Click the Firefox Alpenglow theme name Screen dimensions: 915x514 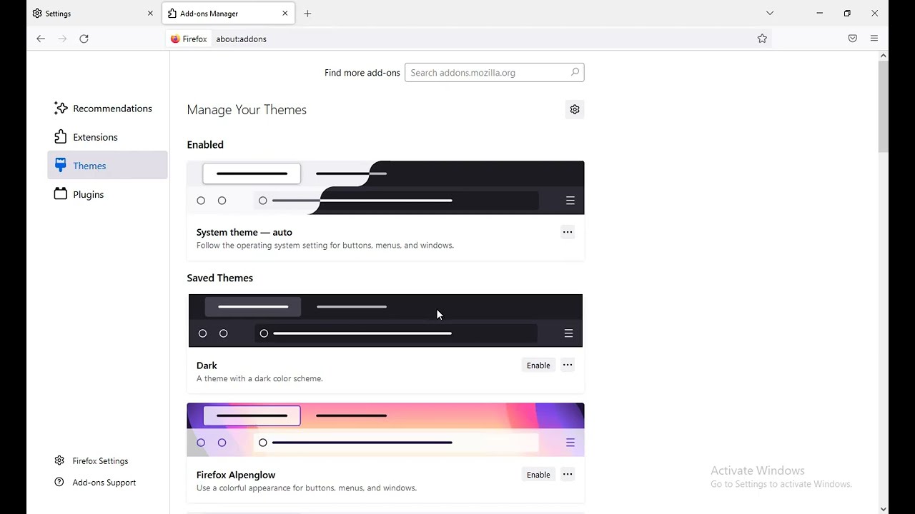click(236, 475)
